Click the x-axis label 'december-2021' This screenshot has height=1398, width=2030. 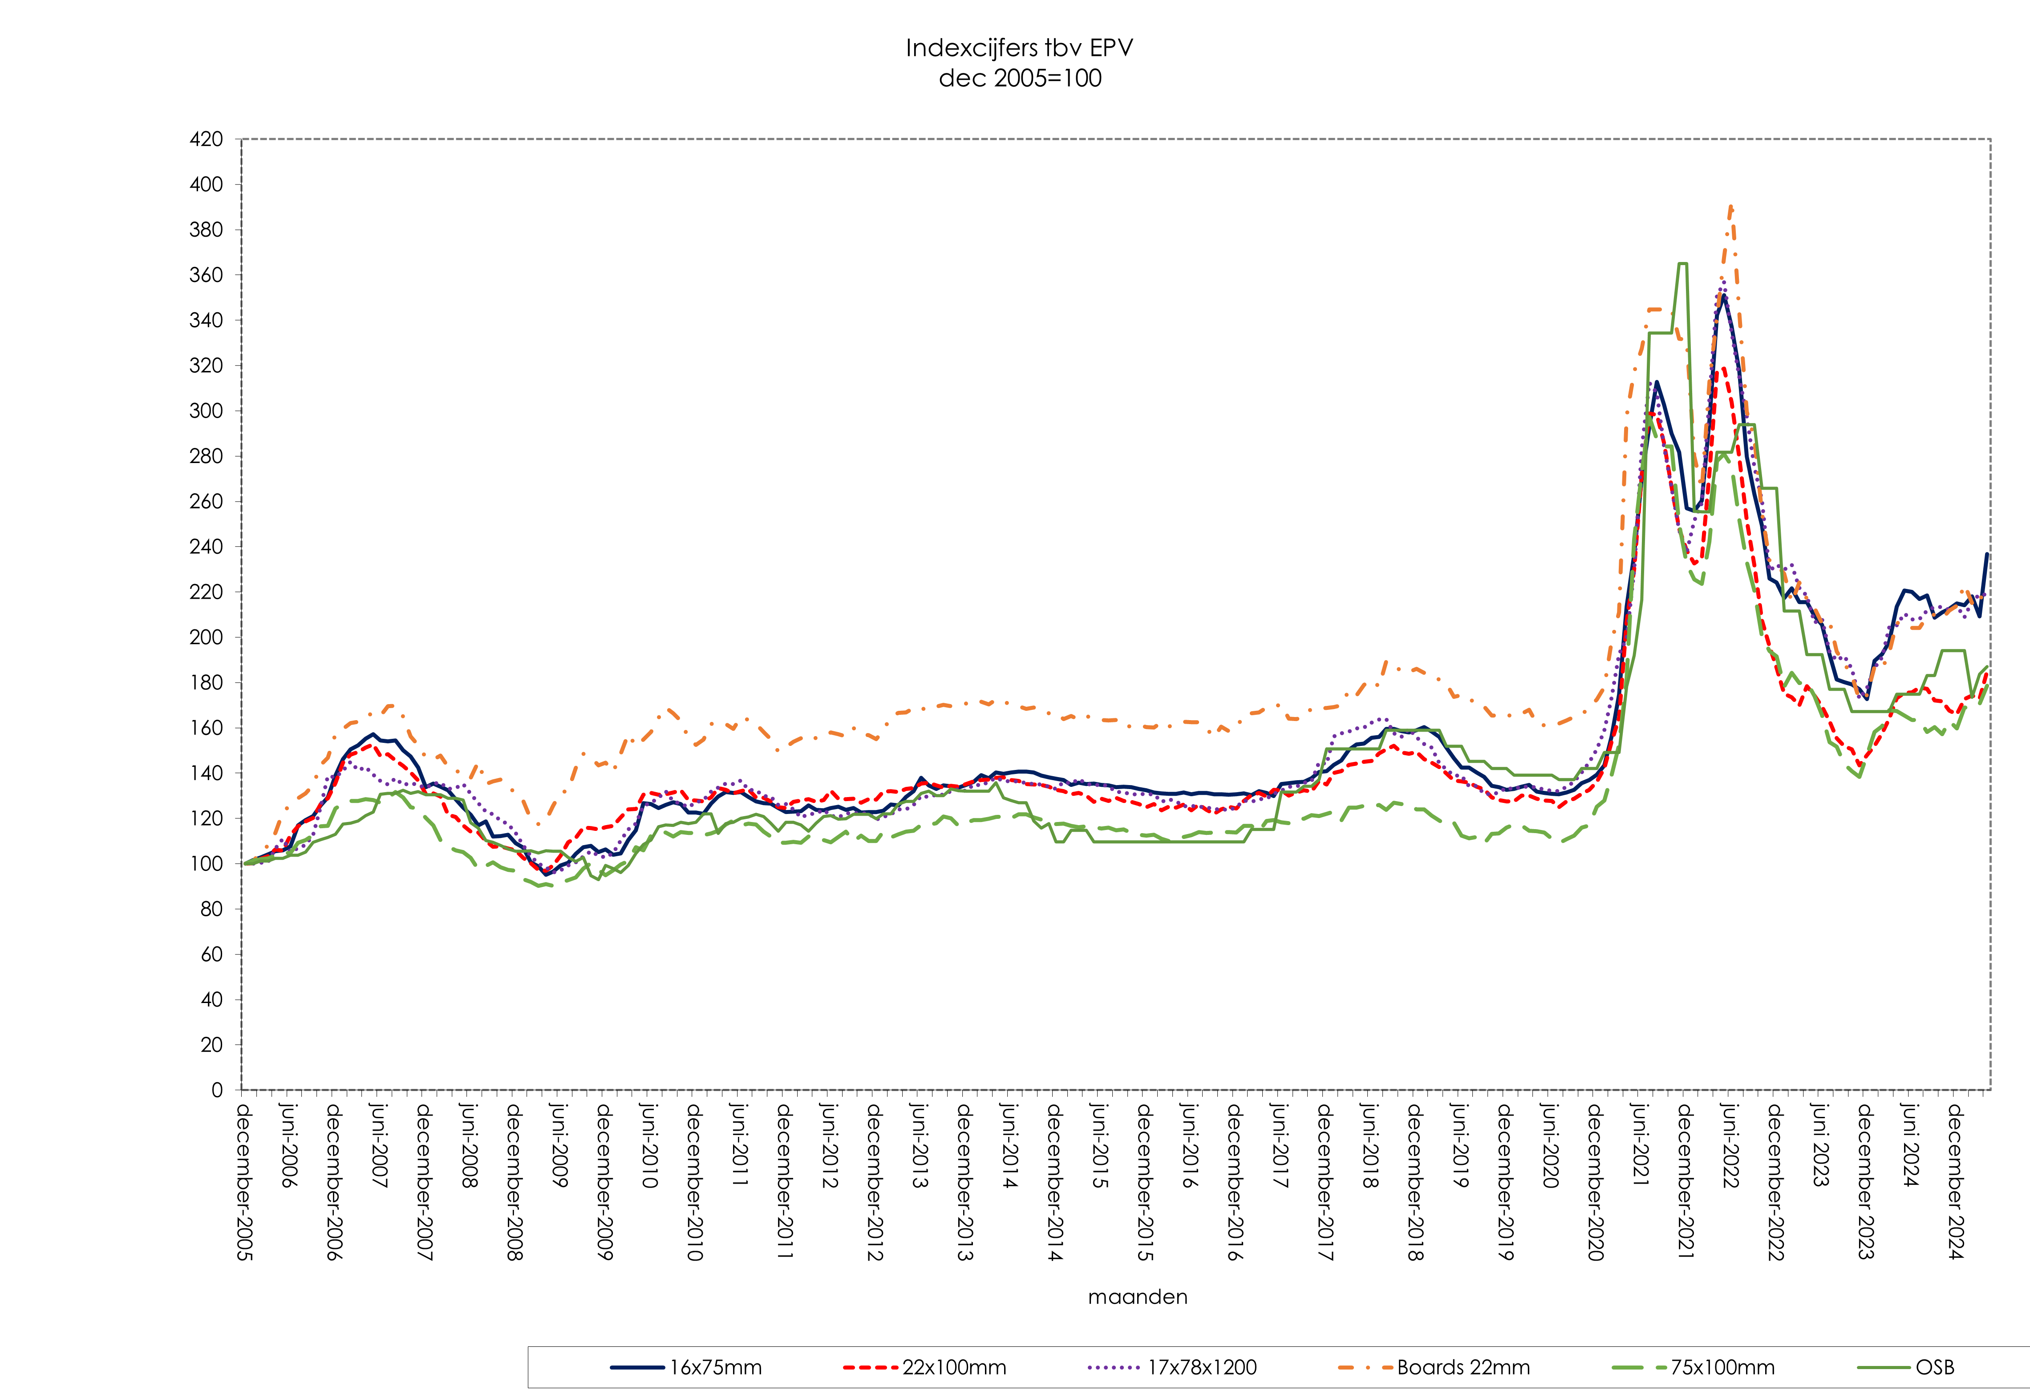(1686, 1183)
